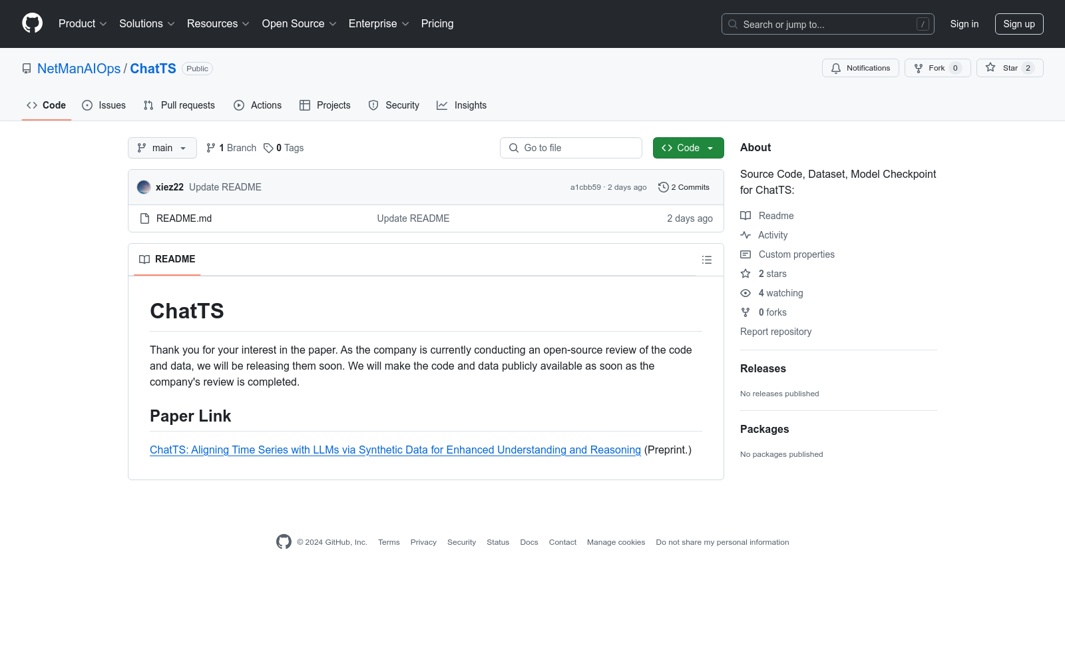Screen dimensions: 1065x666
Task: View the 2 Commits history
Action: click(x=684, y=187)
